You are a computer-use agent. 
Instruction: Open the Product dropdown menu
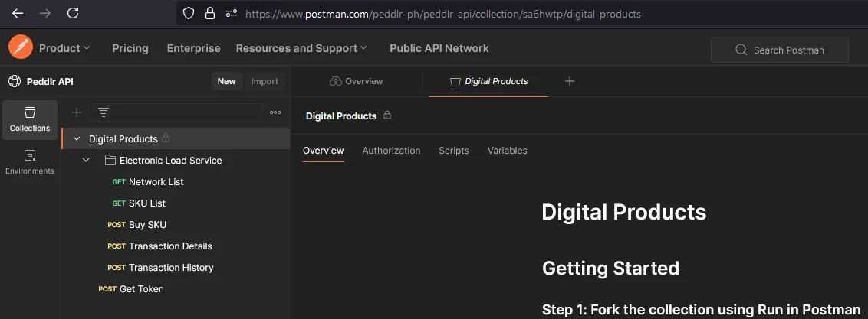(x=64, y=48)
